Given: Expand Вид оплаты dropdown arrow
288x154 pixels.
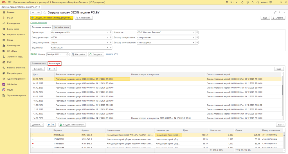Looking at the screenshot, I should [x=107, y=48].
